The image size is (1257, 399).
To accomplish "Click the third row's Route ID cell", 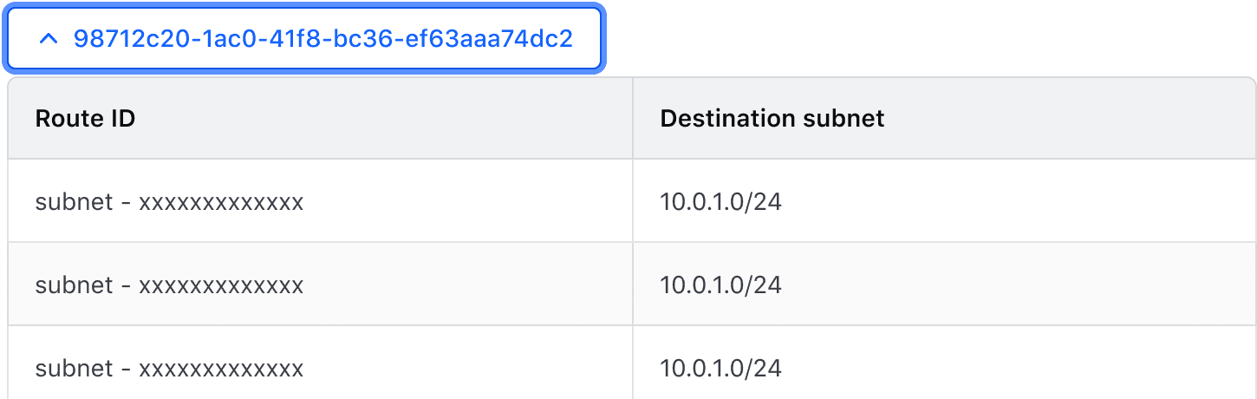I will tap(169, 369).
